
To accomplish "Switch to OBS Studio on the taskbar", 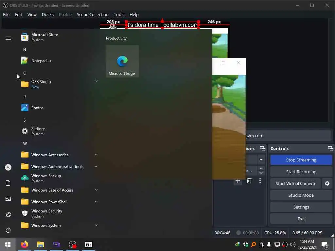I will pos(73,244).
